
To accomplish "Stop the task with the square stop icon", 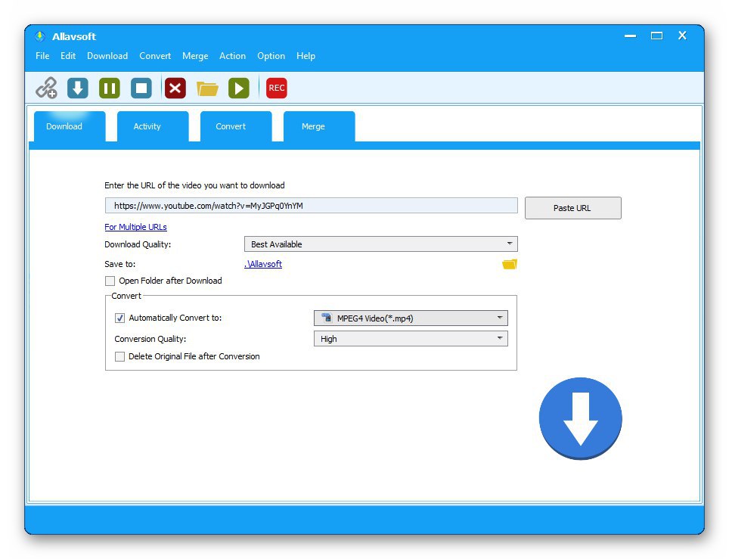I will pyautogui.click(x=141, y=88).
